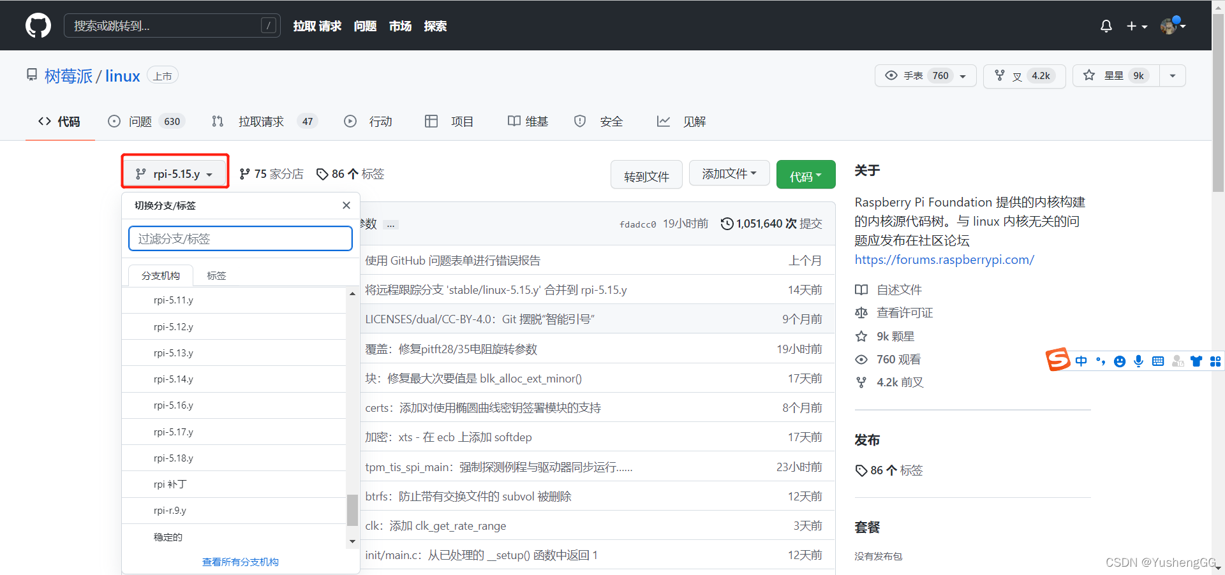Choose the rpi 补丁 branch
The height and width of the screenshot is (575, 1225).
pyautogui.click(x=234, y=484)
